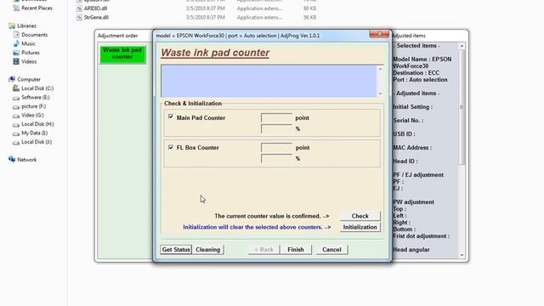Click message box scroll up arrow
Screen dimensions: 544x306
click(380, 69)
